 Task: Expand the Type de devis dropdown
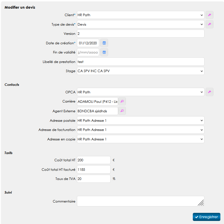pyautogui.click(x=140, y=24)
